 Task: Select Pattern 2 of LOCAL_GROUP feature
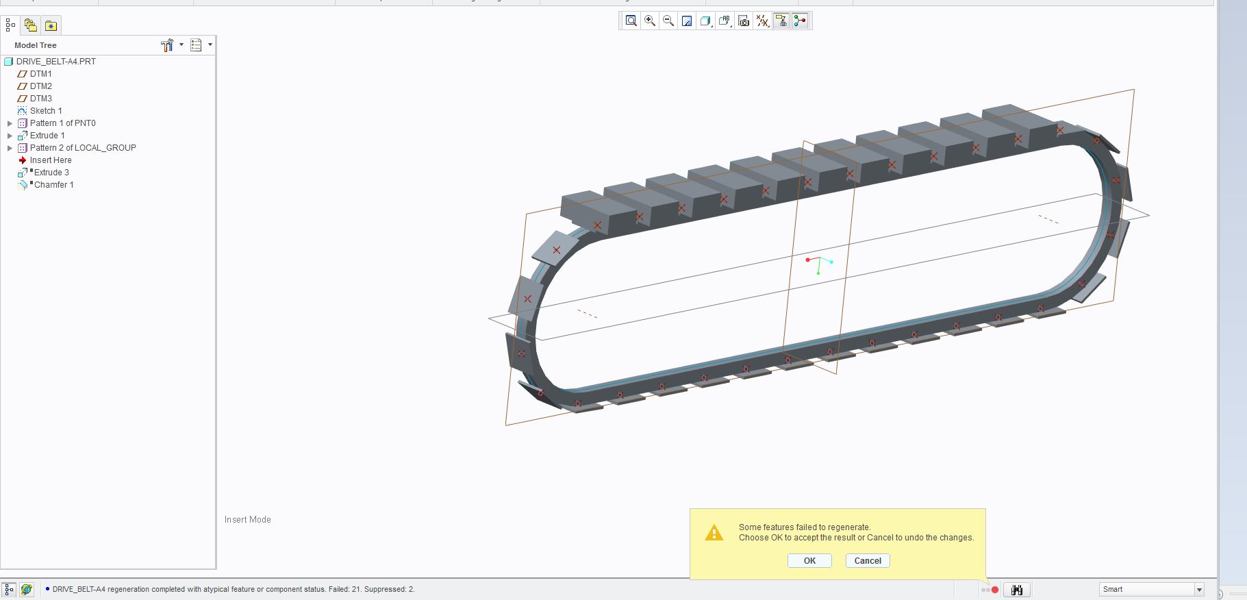[83, 148]
